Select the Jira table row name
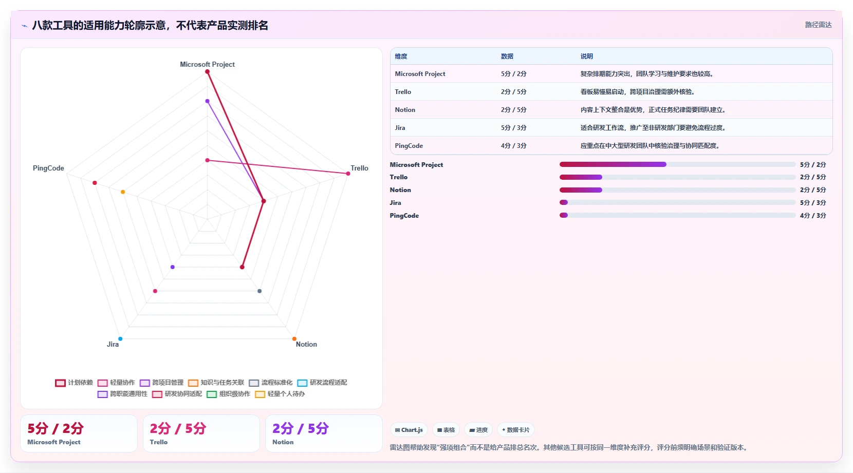Image resolution: width=853 pixels, height=473 pixels. [x=400, y=128]
